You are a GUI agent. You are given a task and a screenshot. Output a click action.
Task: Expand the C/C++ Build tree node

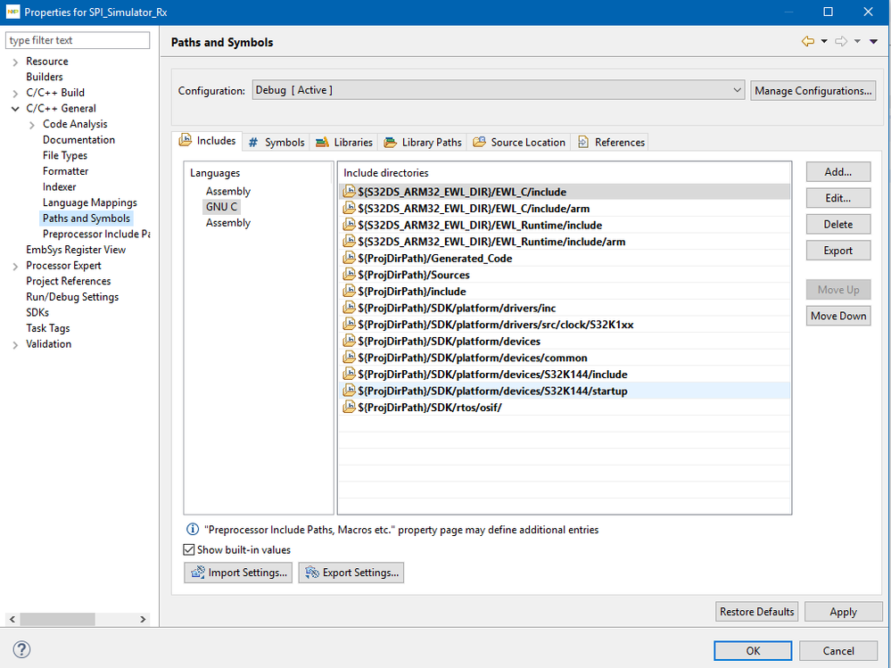coord(15,93)
